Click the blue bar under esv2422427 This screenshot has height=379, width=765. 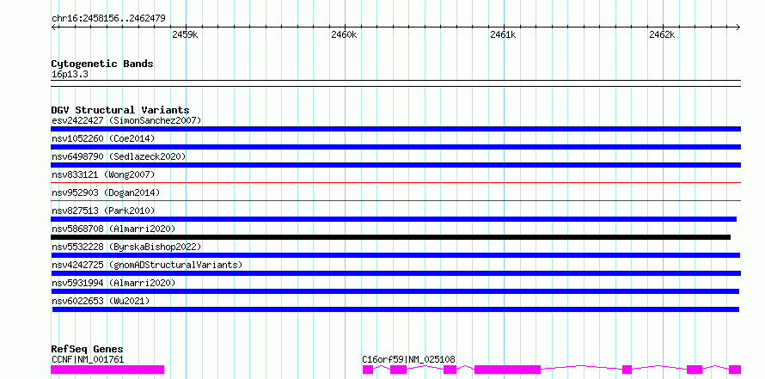(x=395, y=129)
